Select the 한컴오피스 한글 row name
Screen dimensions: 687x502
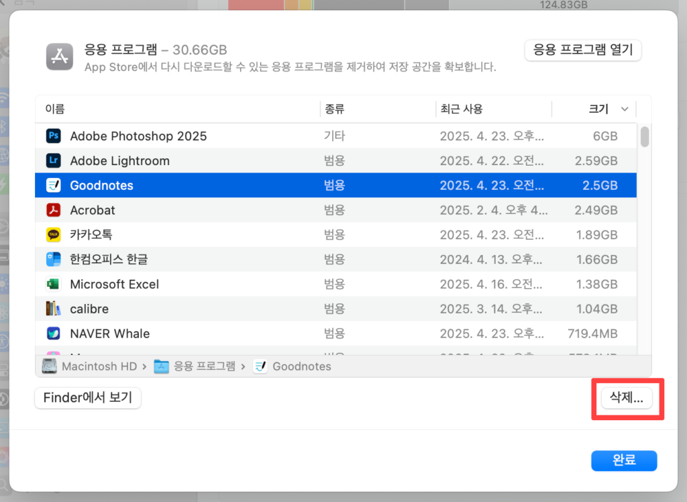click(x=109, y=259)
